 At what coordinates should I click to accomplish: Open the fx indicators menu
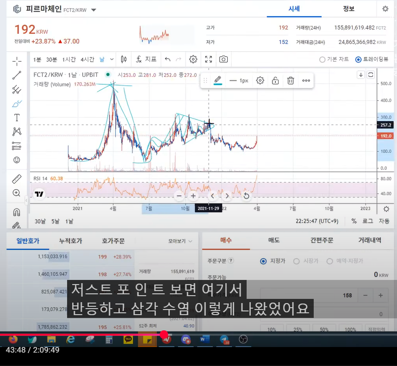[146, 59]
